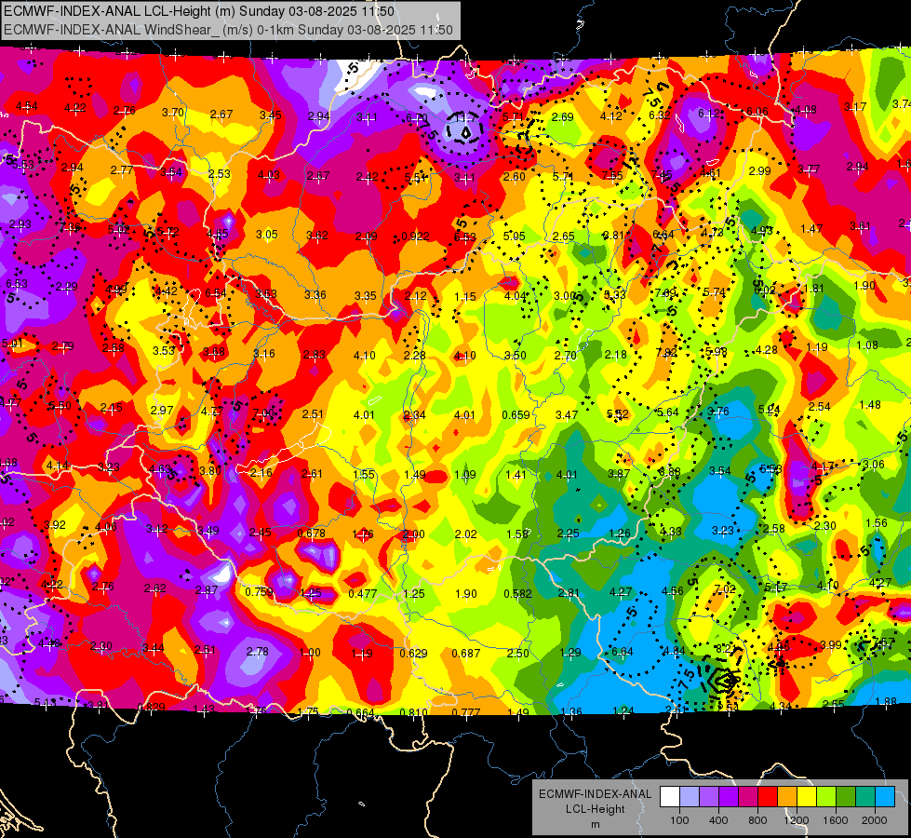
Task: Click the wind shear value 3.45
Action: tap(271, 115)
